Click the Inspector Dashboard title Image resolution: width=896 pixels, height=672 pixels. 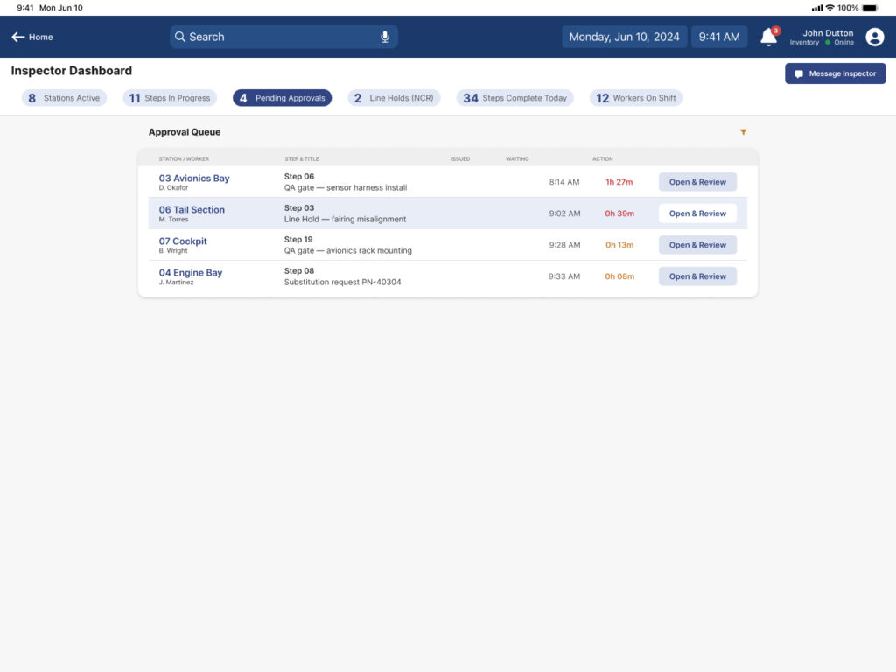click(72, 71)
